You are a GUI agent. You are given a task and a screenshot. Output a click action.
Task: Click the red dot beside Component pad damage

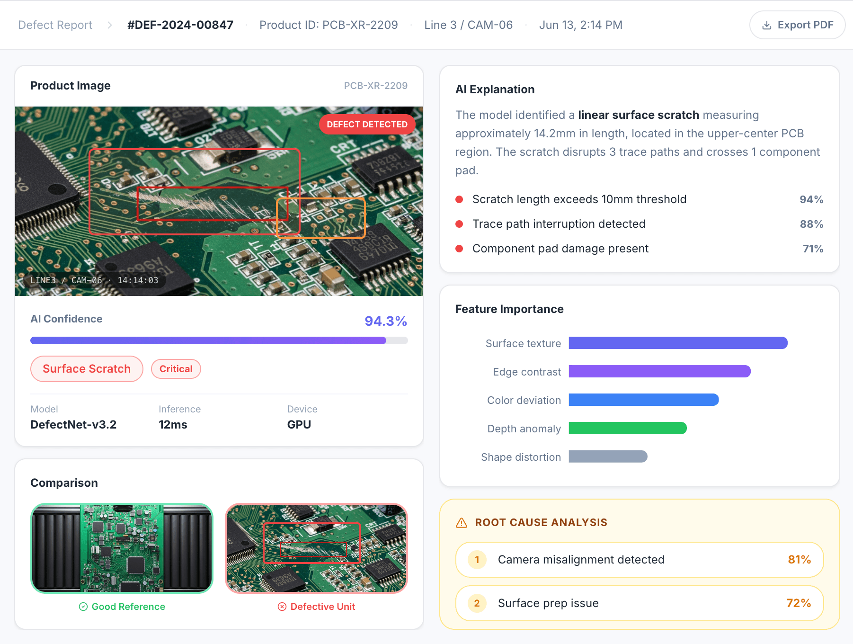[459, 249]
